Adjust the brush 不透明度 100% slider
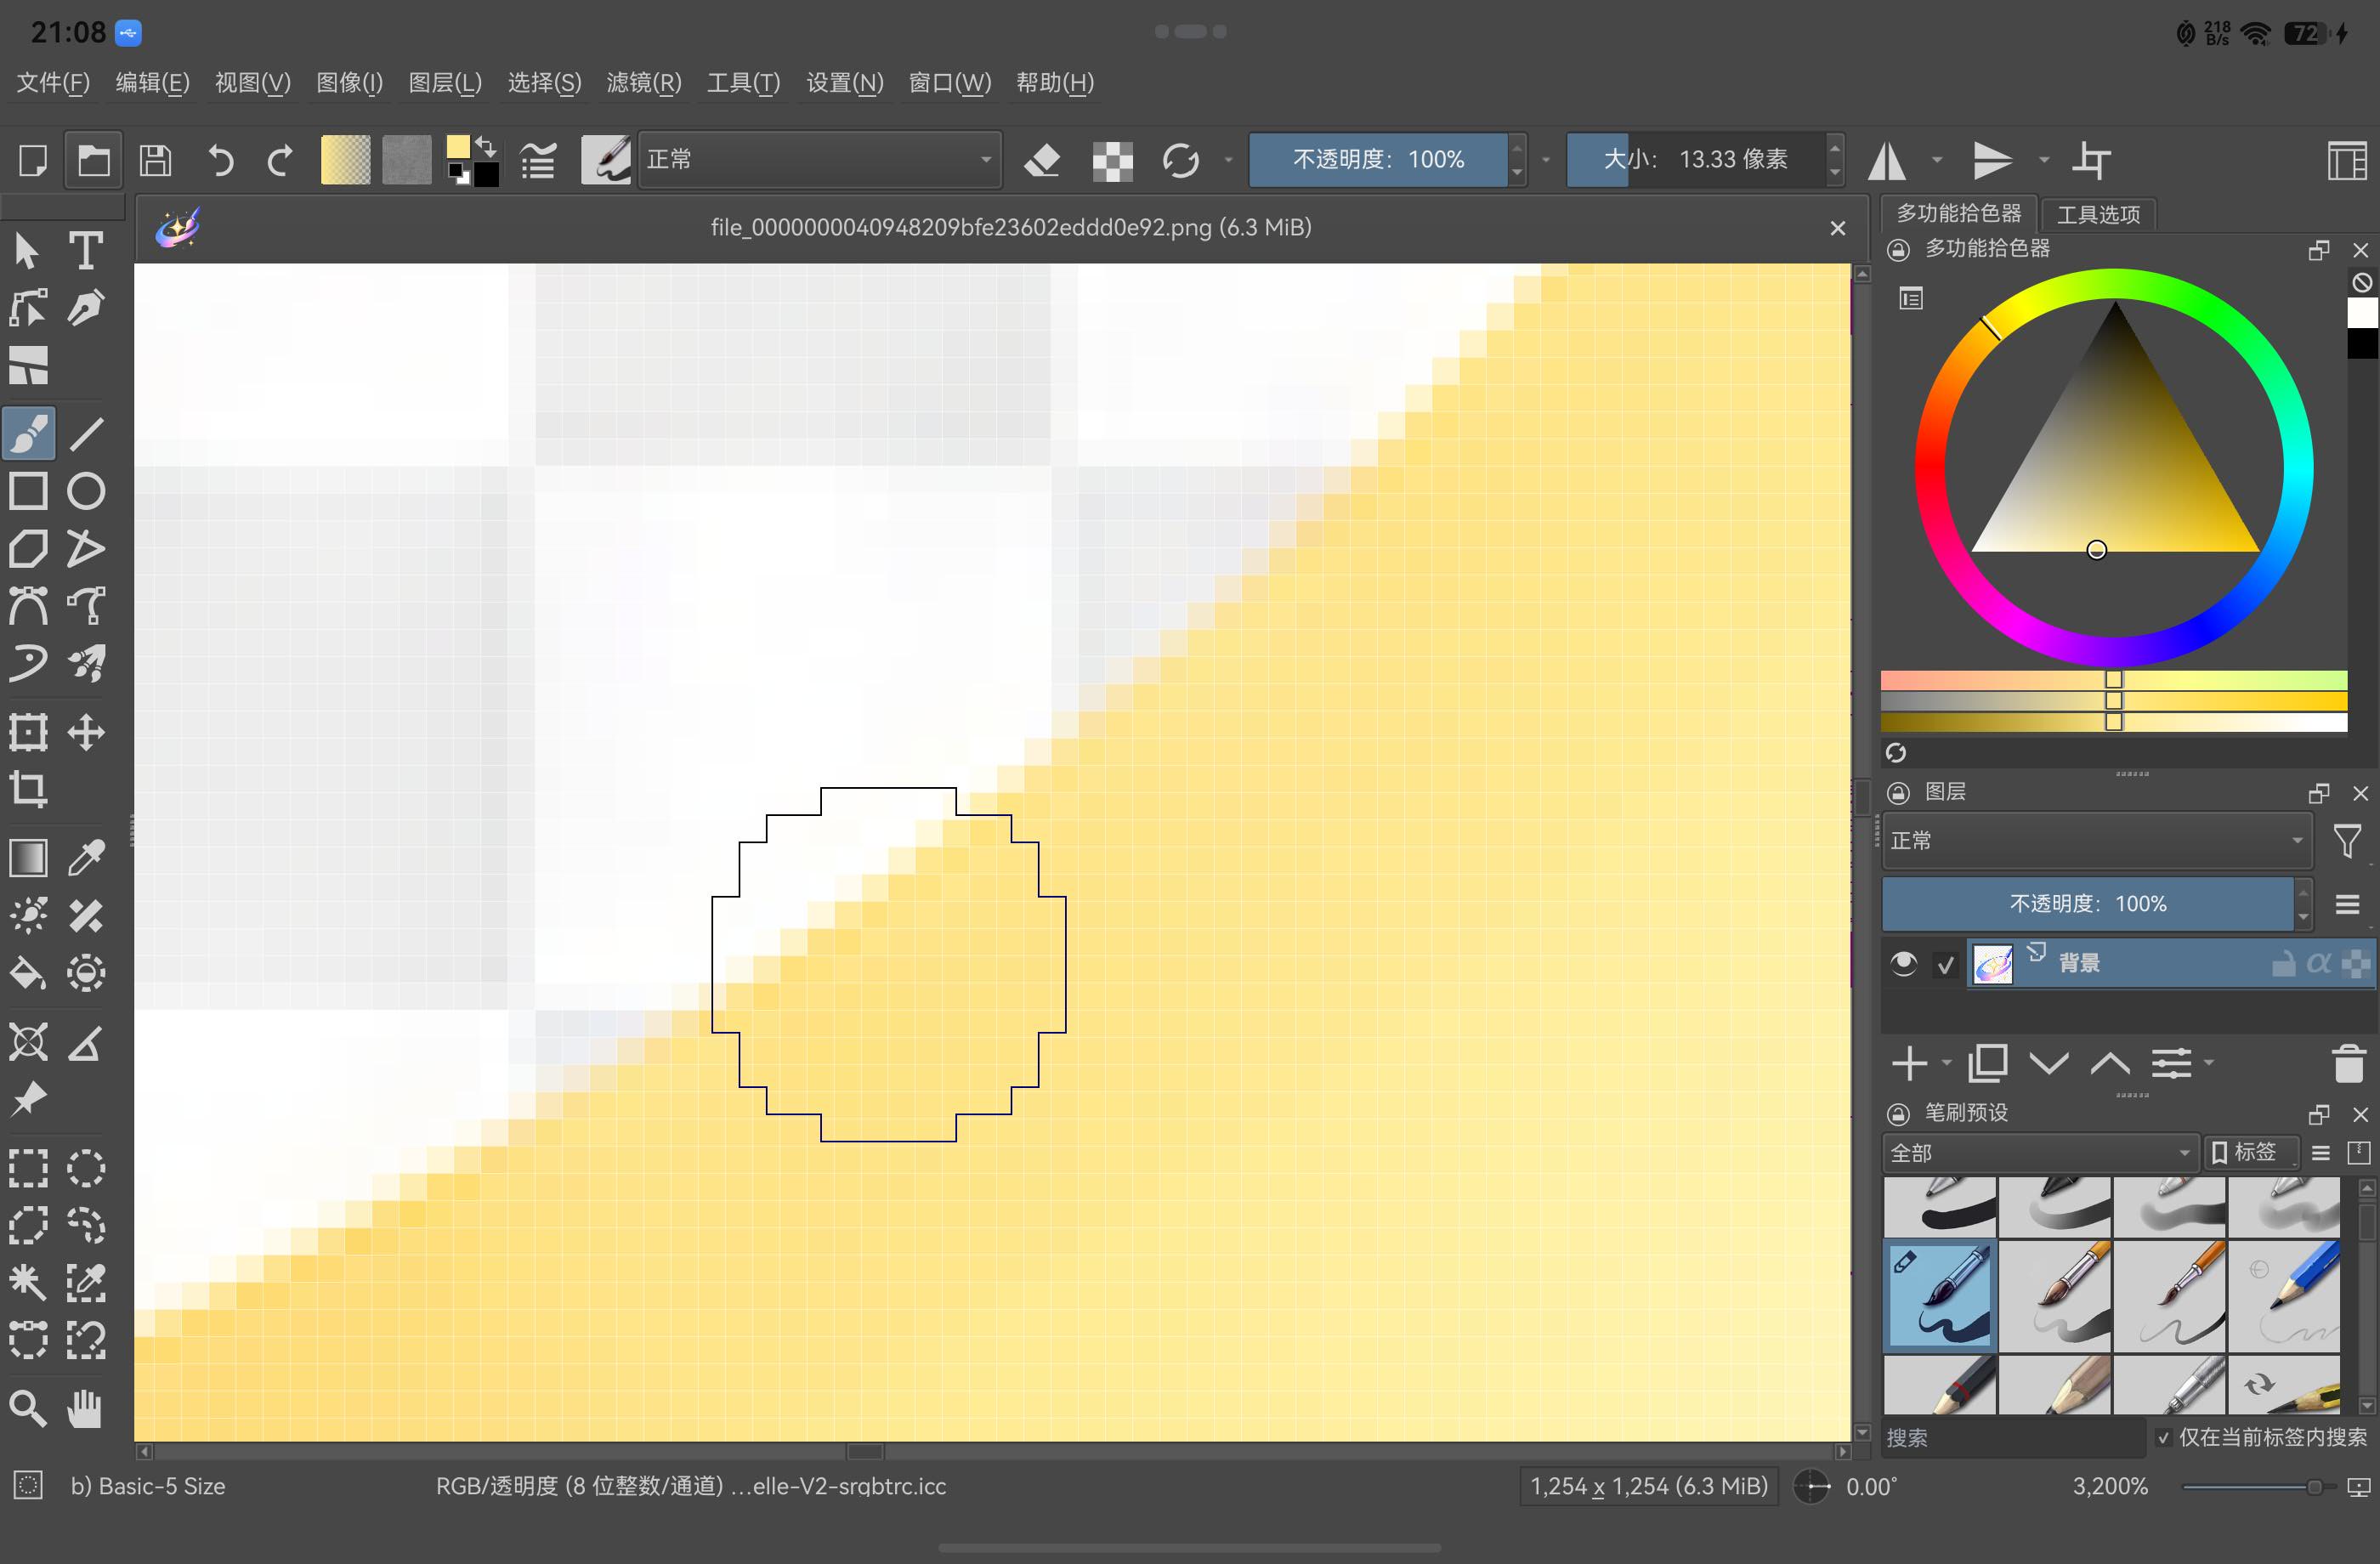 [x=1378, y=159]
